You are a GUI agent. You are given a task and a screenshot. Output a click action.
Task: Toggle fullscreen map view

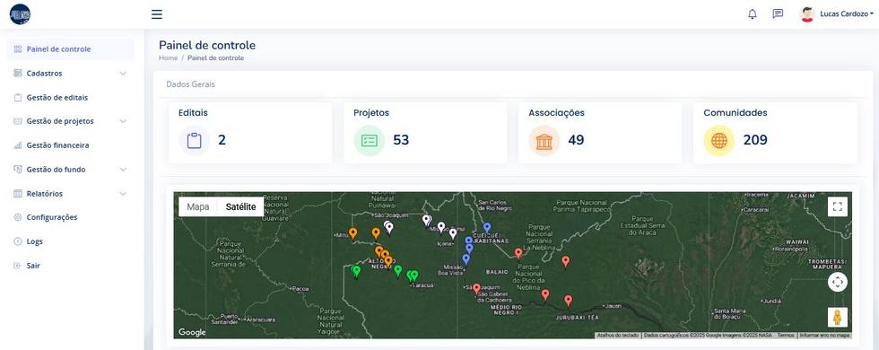pos(838,206)
